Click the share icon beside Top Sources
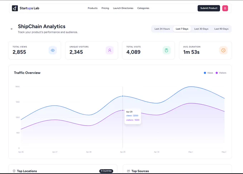The width and height of the screenshot is (243, 174). tap(128, 171)
